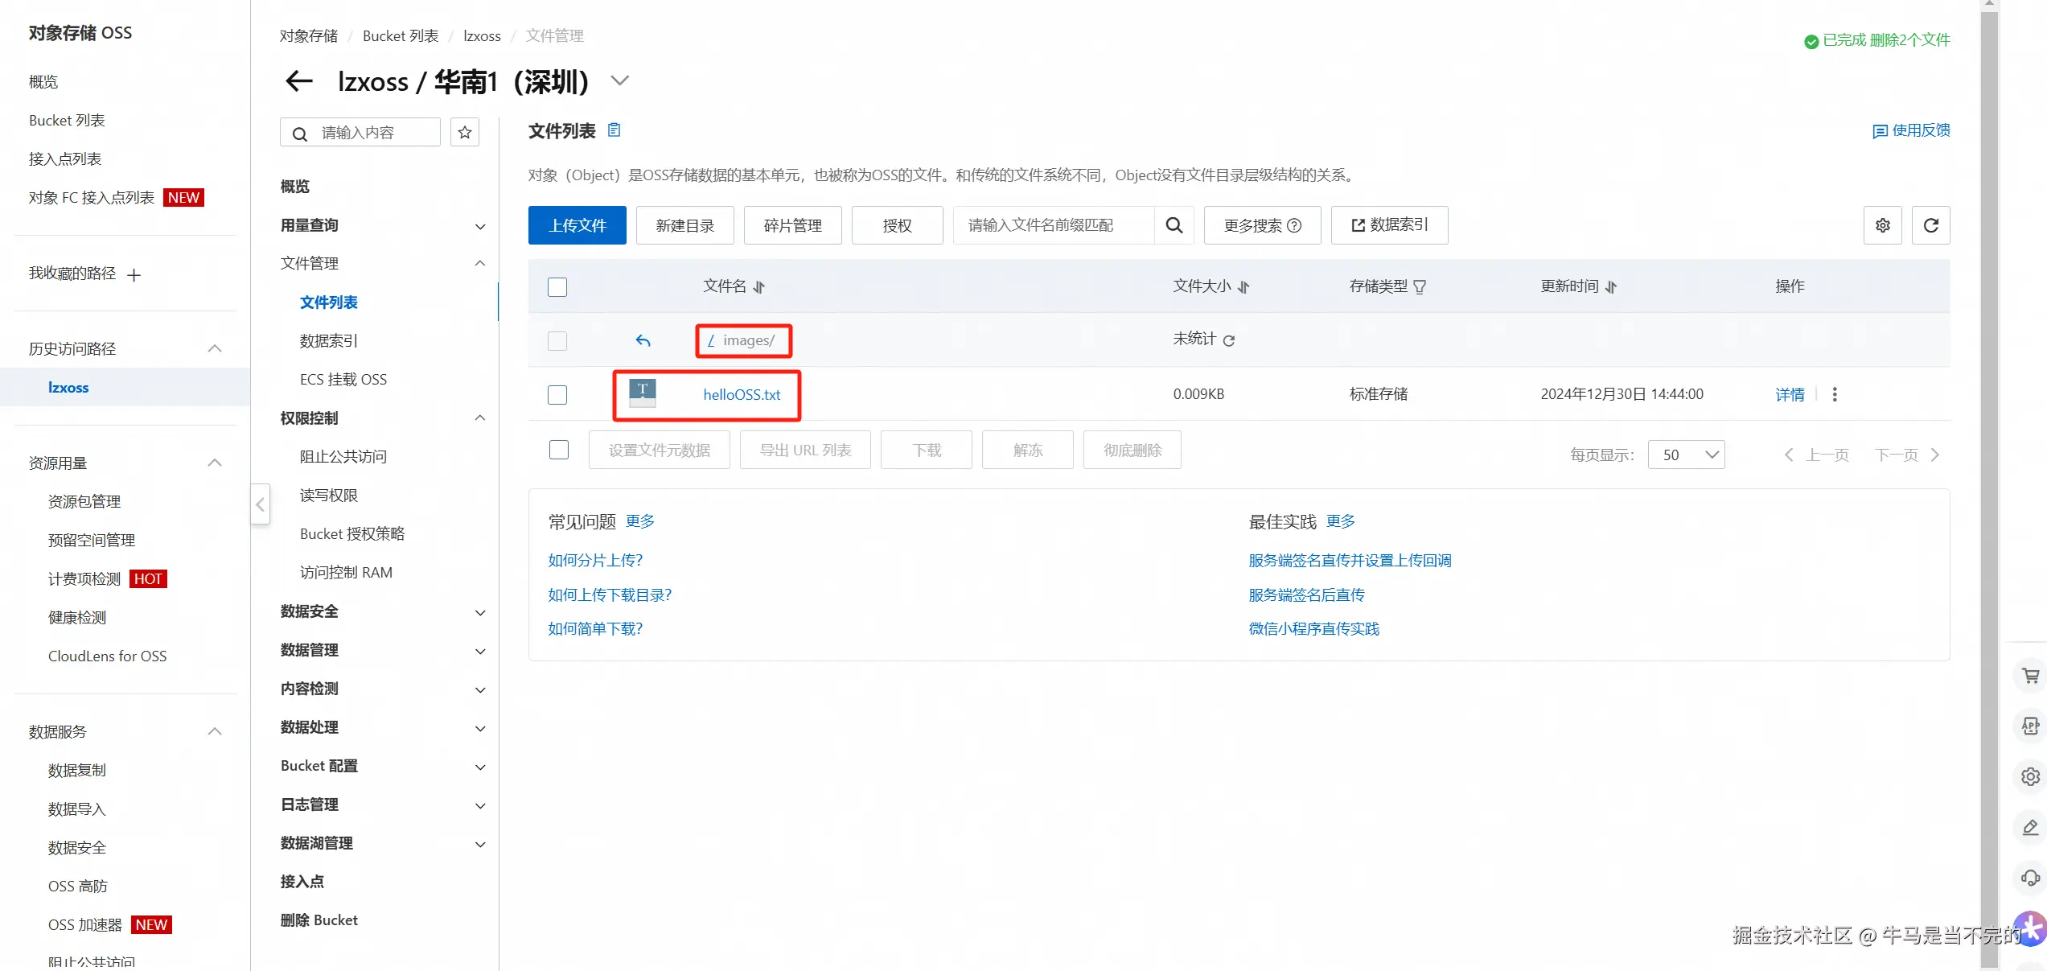Screen dimensions: 2047x971
Task: Open the per-page 50 dropdown
Action: [x=1686, y=455]
